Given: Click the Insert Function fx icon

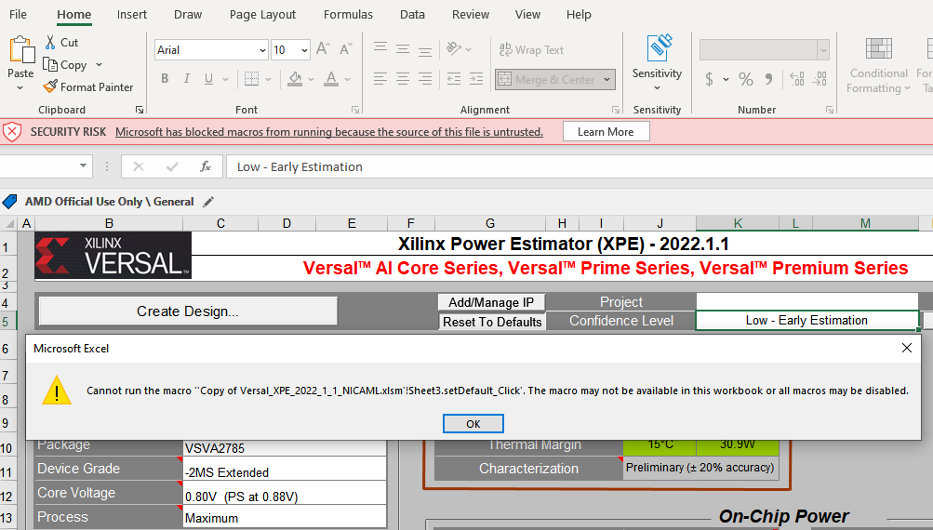Looking at the screenshot, I should click(x=206, y=166).
